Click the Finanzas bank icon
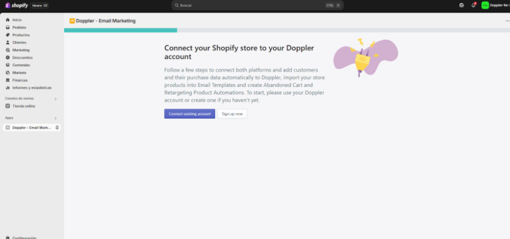This screenshot has width=510, height=239. click(8, 80)
